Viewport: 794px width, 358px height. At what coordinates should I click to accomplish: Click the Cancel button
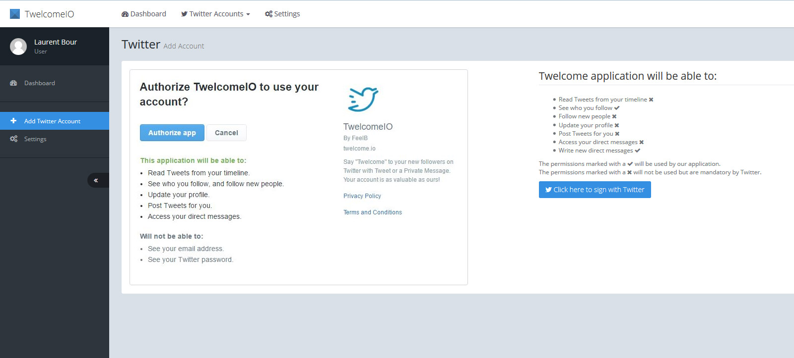click(x=226, y=133)
